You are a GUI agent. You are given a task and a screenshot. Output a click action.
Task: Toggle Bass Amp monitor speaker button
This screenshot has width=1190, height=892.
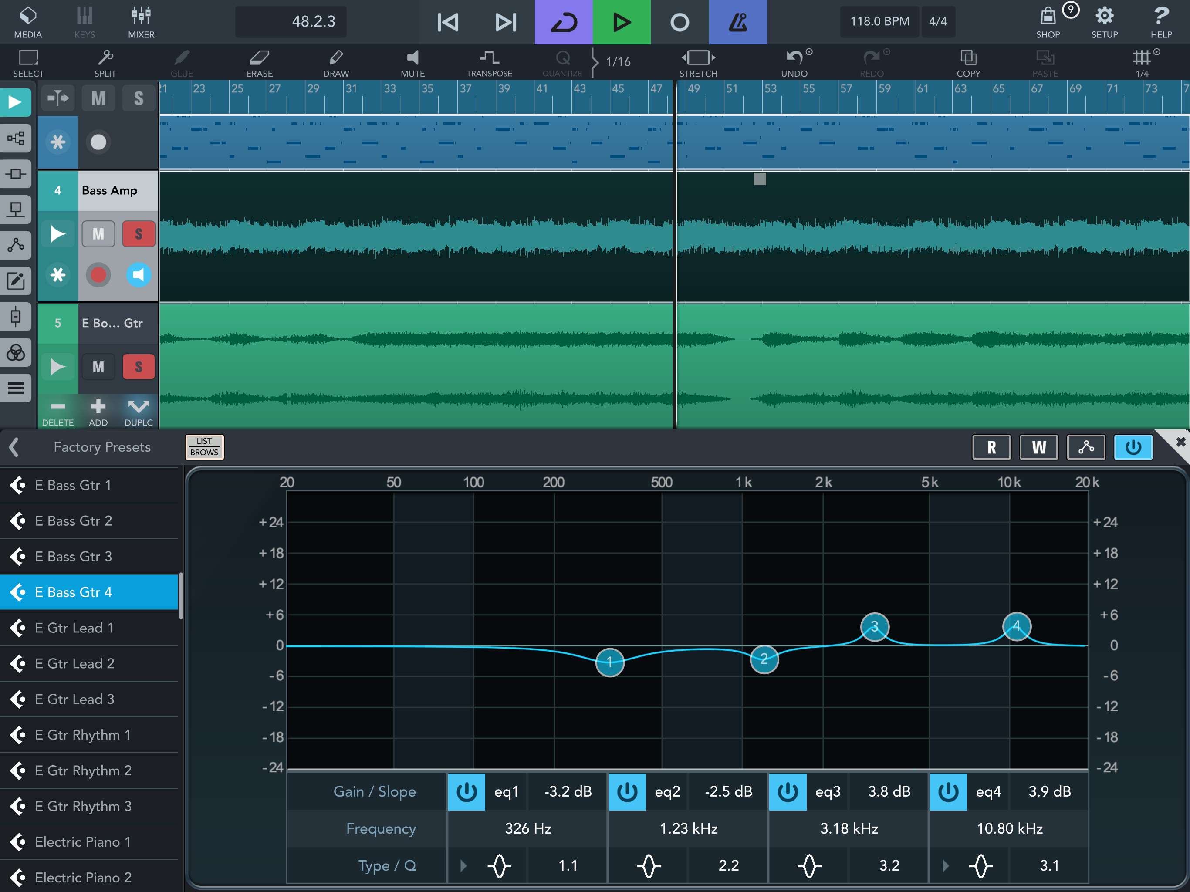138,275
